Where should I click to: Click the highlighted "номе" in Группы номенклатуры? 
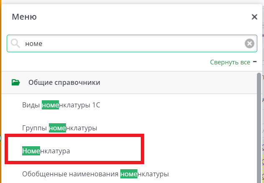[x=57, y=127]
